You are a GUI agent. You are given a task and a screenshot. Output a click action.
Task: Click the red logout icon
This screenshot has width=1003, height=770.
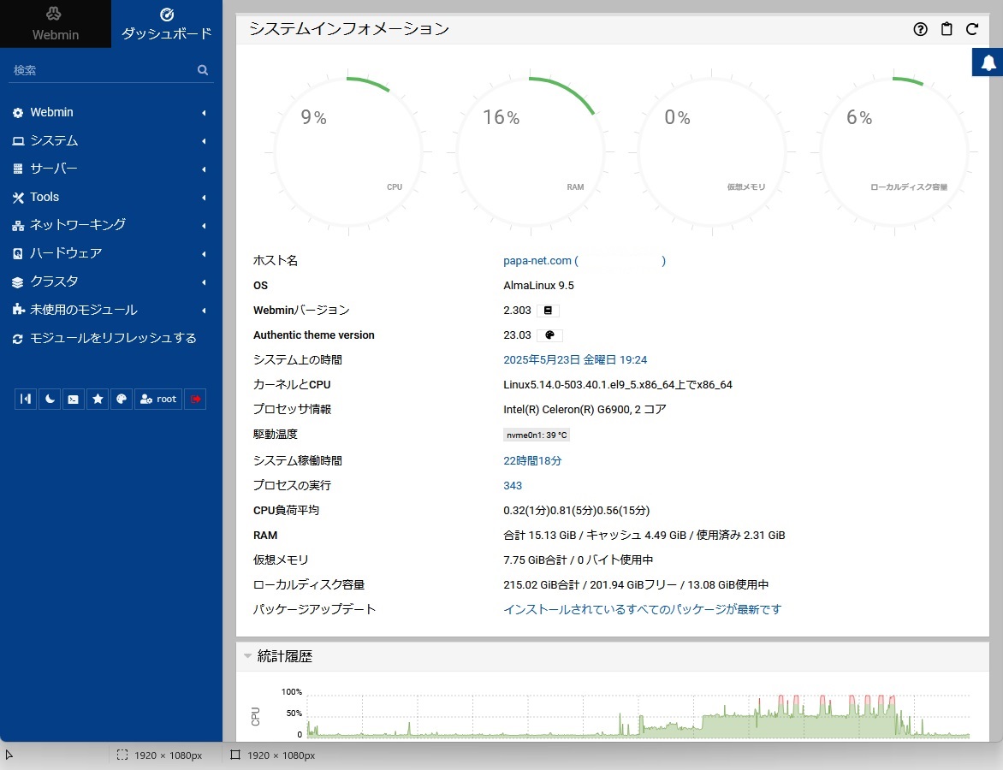coord(195,399)
